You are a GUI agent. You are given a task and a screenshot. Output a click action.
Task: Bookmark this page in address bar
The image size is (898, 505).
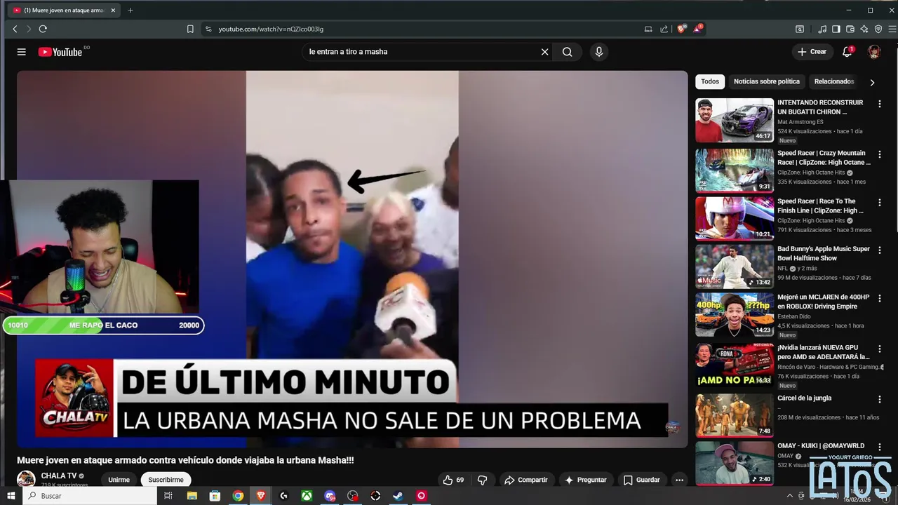[x=190, y=29]
